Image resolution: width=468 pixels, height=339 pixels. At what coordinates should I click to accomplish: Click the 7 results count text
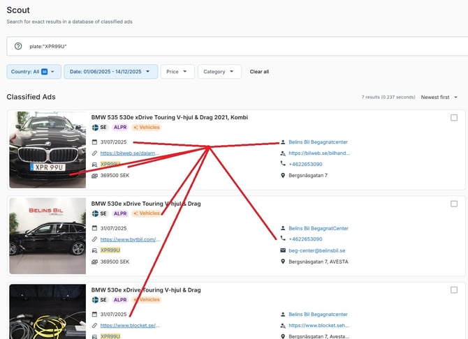(x=388, y=97)
